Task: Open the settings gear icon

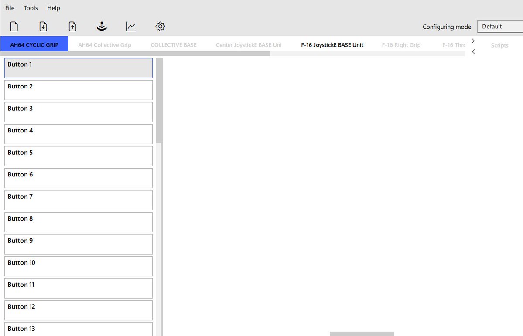Action: 160,26
